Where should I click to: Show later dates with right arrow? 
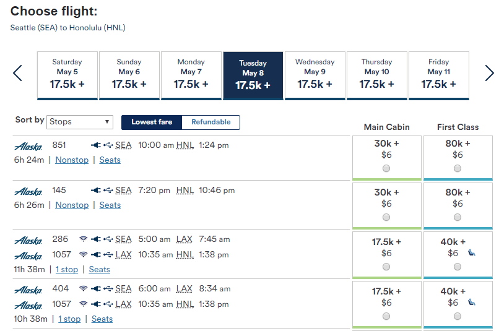pos(489,74)
